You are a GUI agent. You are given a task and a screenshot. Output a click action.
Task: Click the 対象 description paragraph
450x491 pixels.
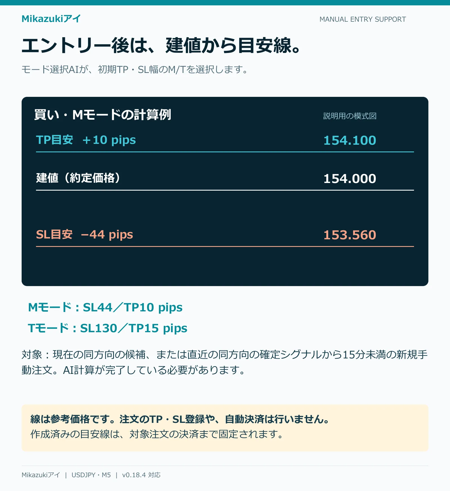coord(224,362)
